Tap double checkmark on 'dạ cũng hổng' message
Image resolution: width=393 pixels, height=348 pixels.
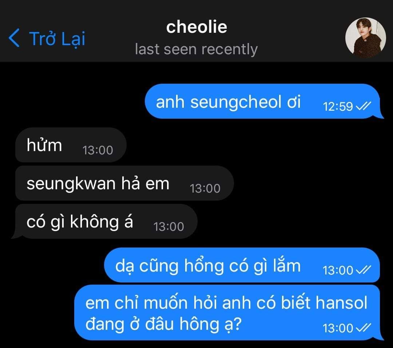(x=364, y=270)
